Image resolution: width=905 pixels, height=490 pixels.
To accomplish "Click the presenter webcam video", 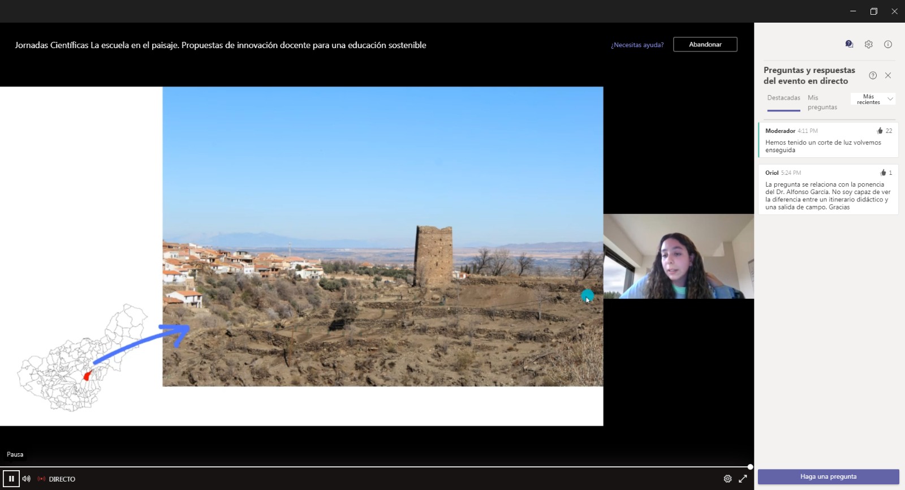I will tap(678, 256).
